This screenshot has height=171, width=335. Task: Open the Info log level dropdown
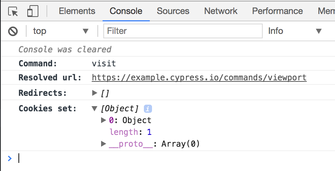(x=295, y=31)
